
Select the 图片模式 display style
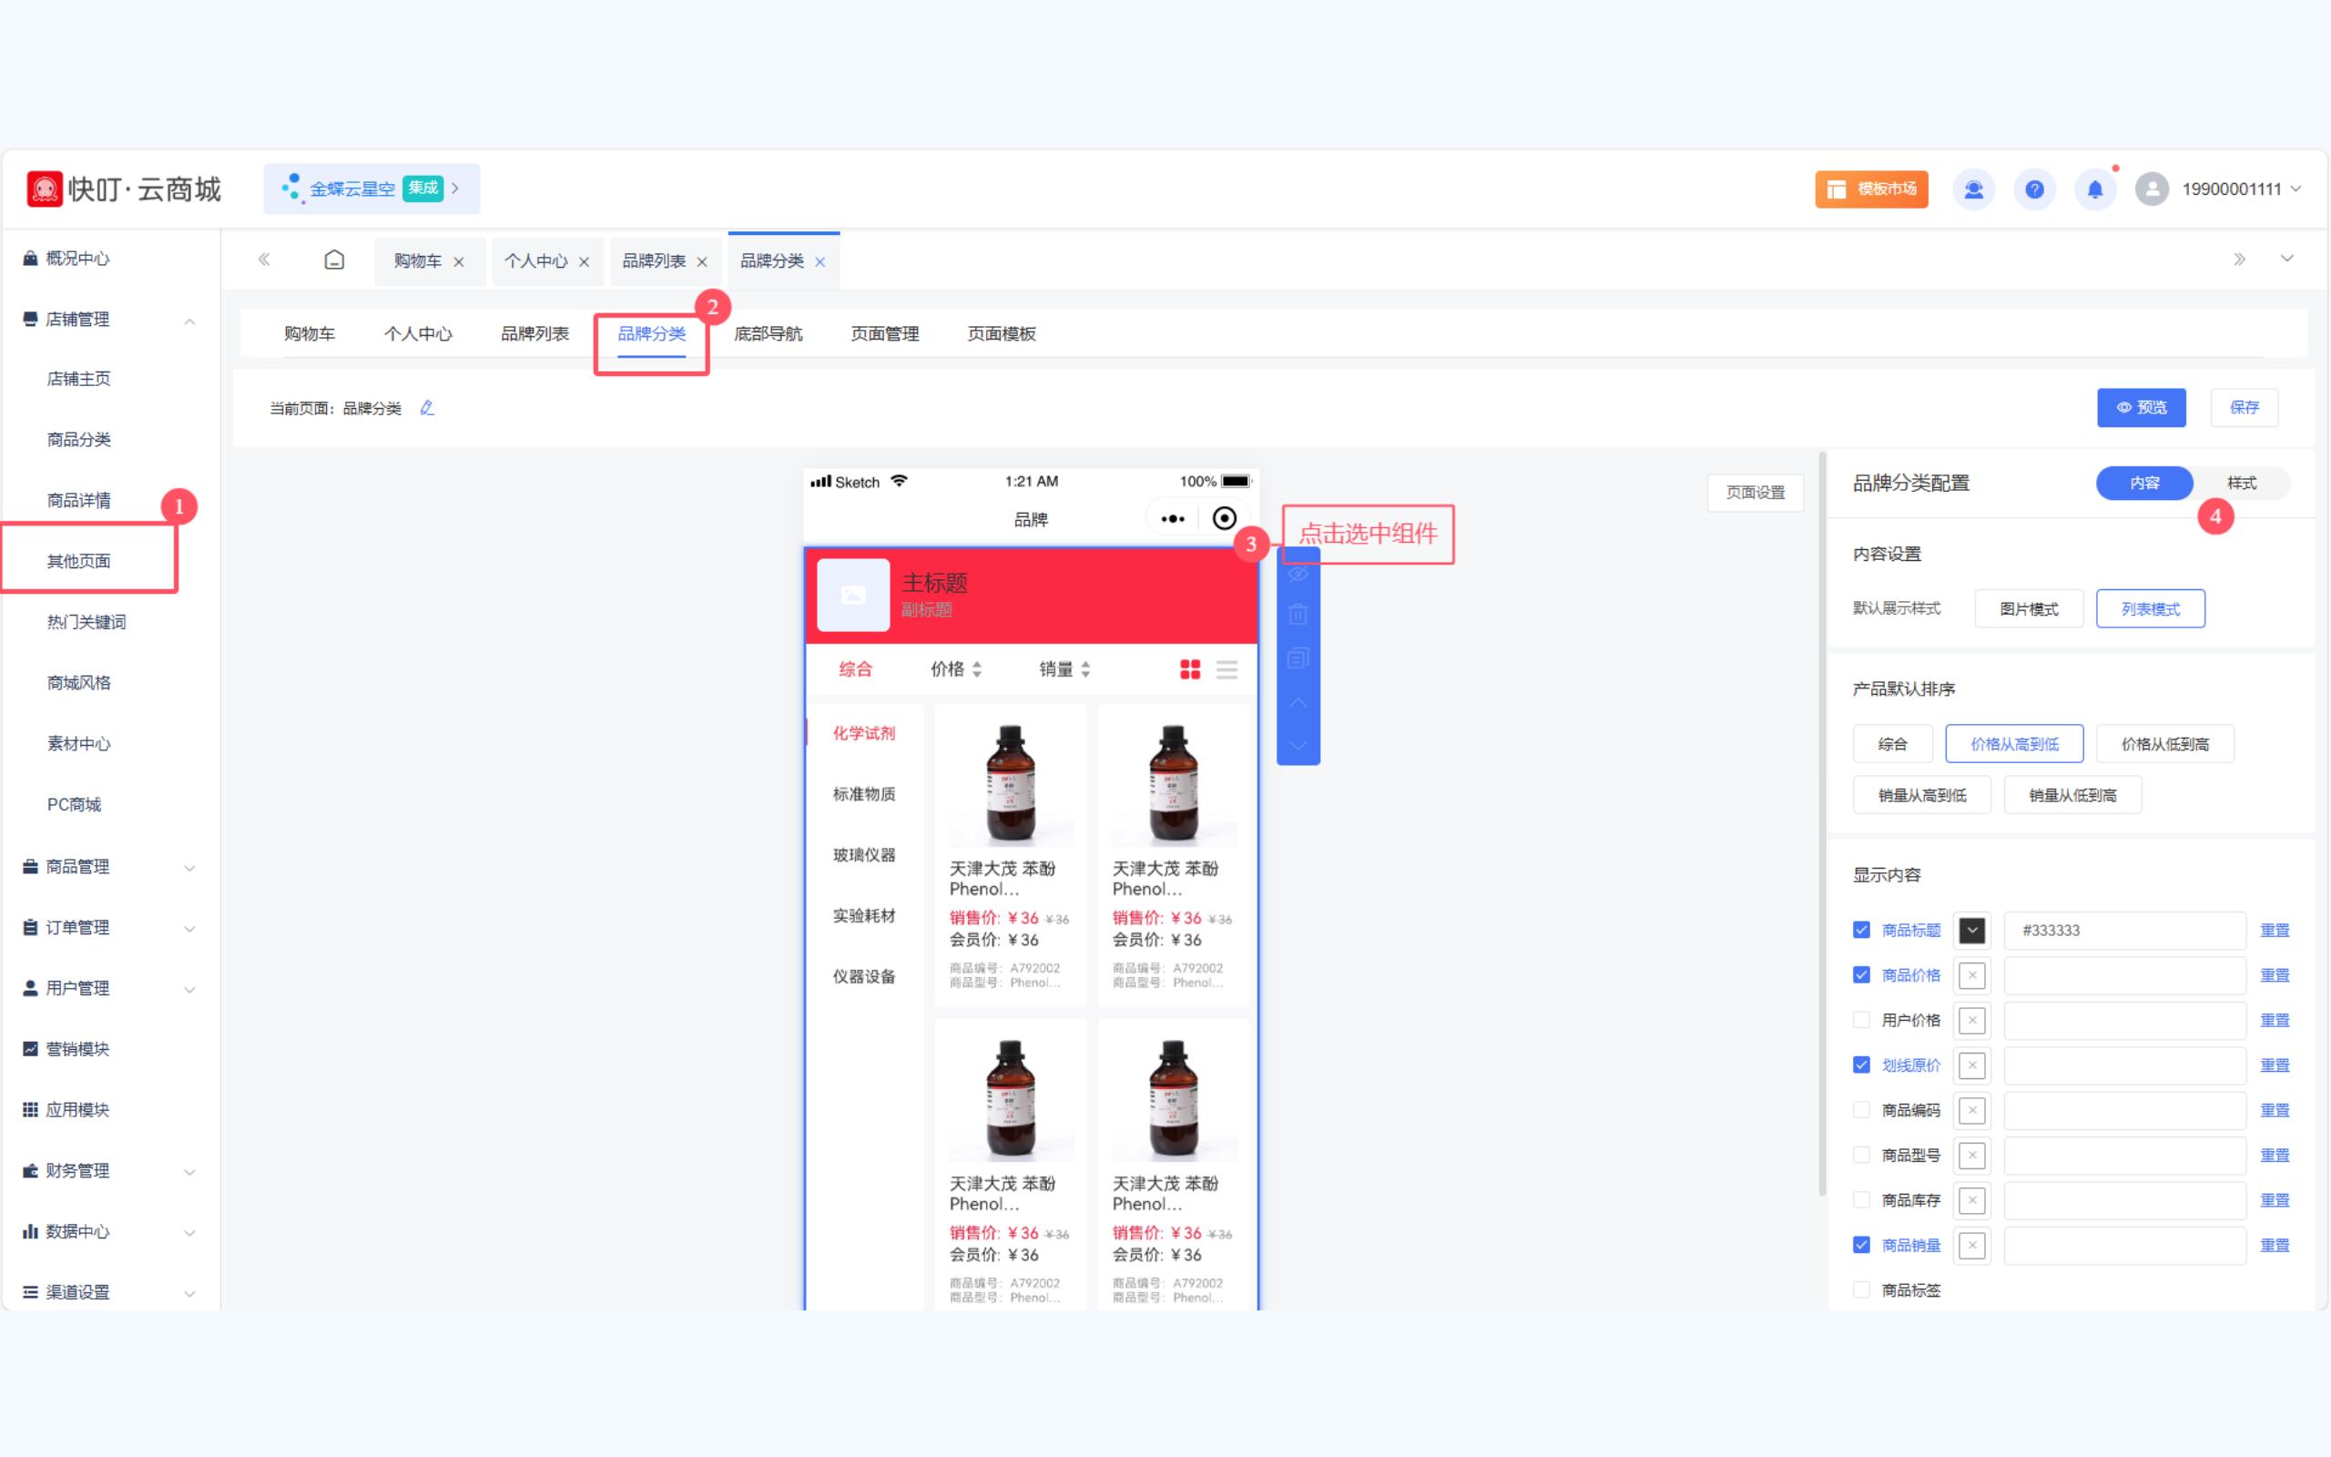click(2029, 609)
